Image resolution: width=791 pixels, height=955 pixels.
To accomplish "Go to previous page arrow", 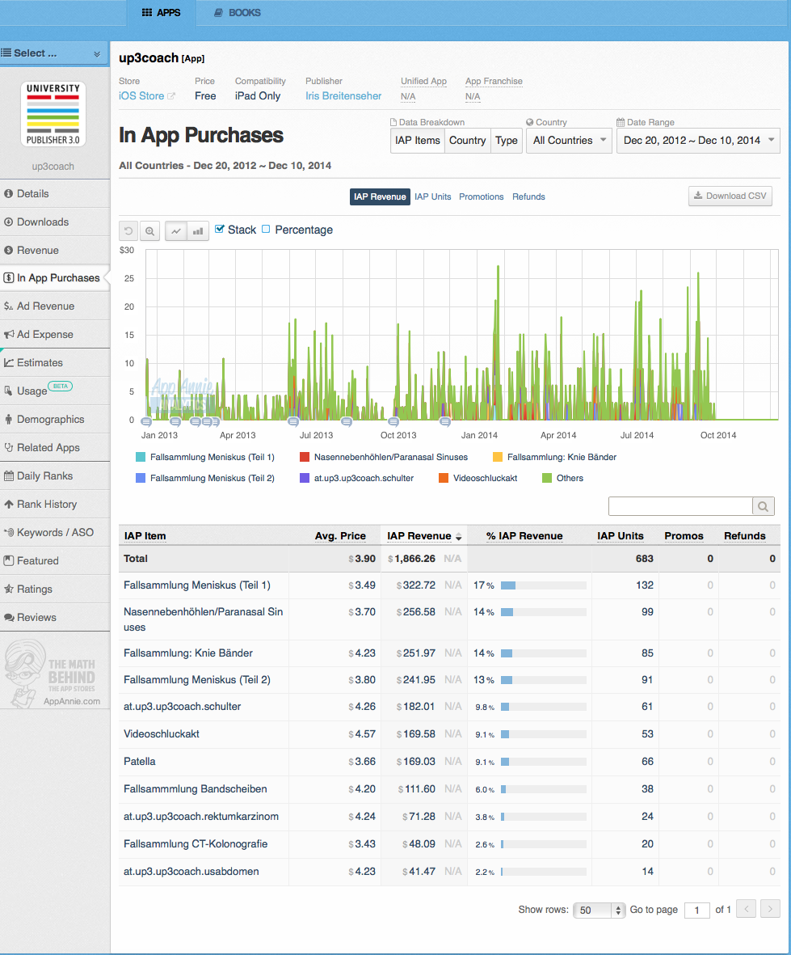I will [x=746, y=910].
